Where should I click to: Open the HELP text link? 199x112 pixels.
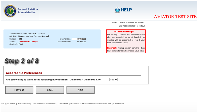(x=126, y=10)
